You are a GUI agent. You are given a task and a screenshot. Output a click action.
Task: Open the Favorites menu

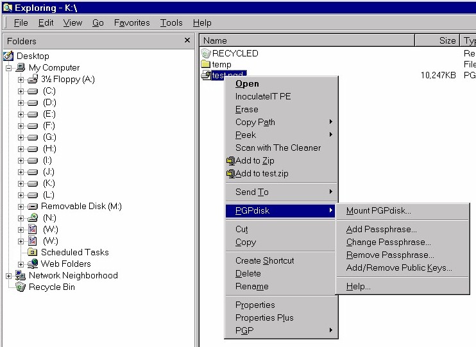[x=132, y=22]
